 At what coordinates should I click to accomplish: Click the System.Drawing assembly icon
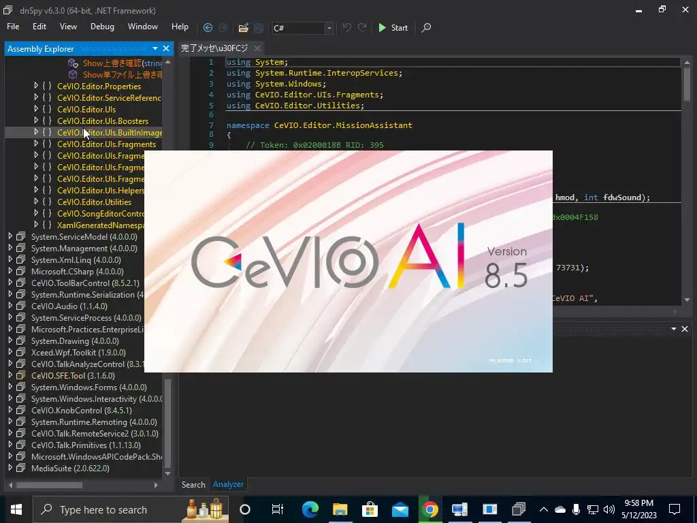[x=21, y=340]
